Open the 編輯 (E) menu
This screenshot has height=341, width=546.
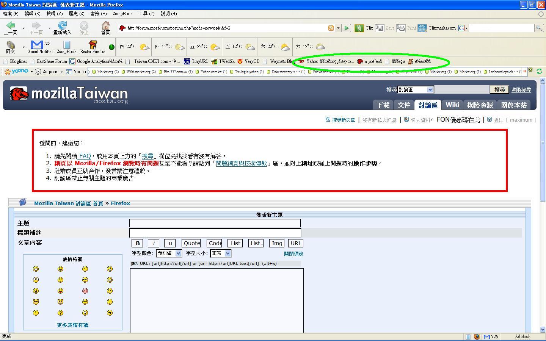click(32, 14)
